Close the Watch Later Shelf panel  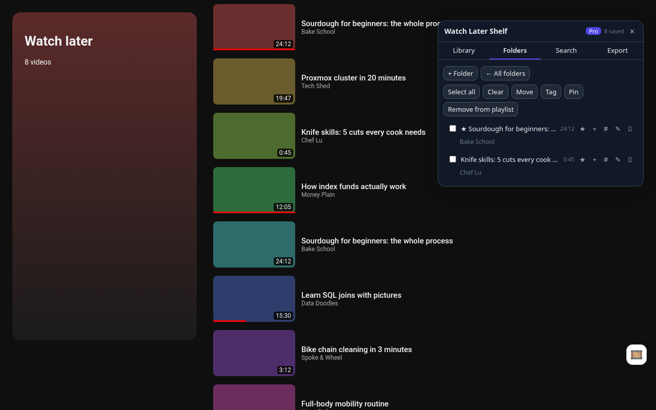pyautogui.click(x=632, y=31)
